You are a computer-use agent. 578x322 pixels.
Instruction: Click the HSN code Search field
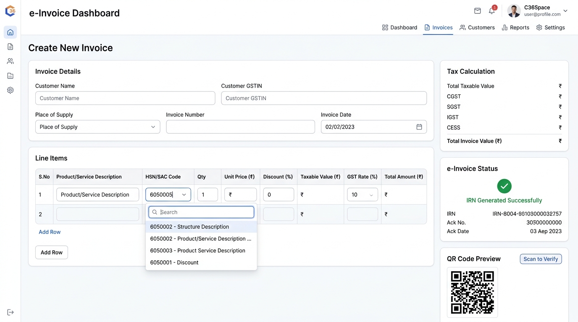(x=201, y=212)
